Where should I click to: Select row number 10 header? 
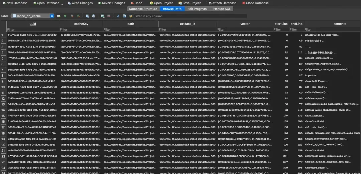click(x=3, y=87)
